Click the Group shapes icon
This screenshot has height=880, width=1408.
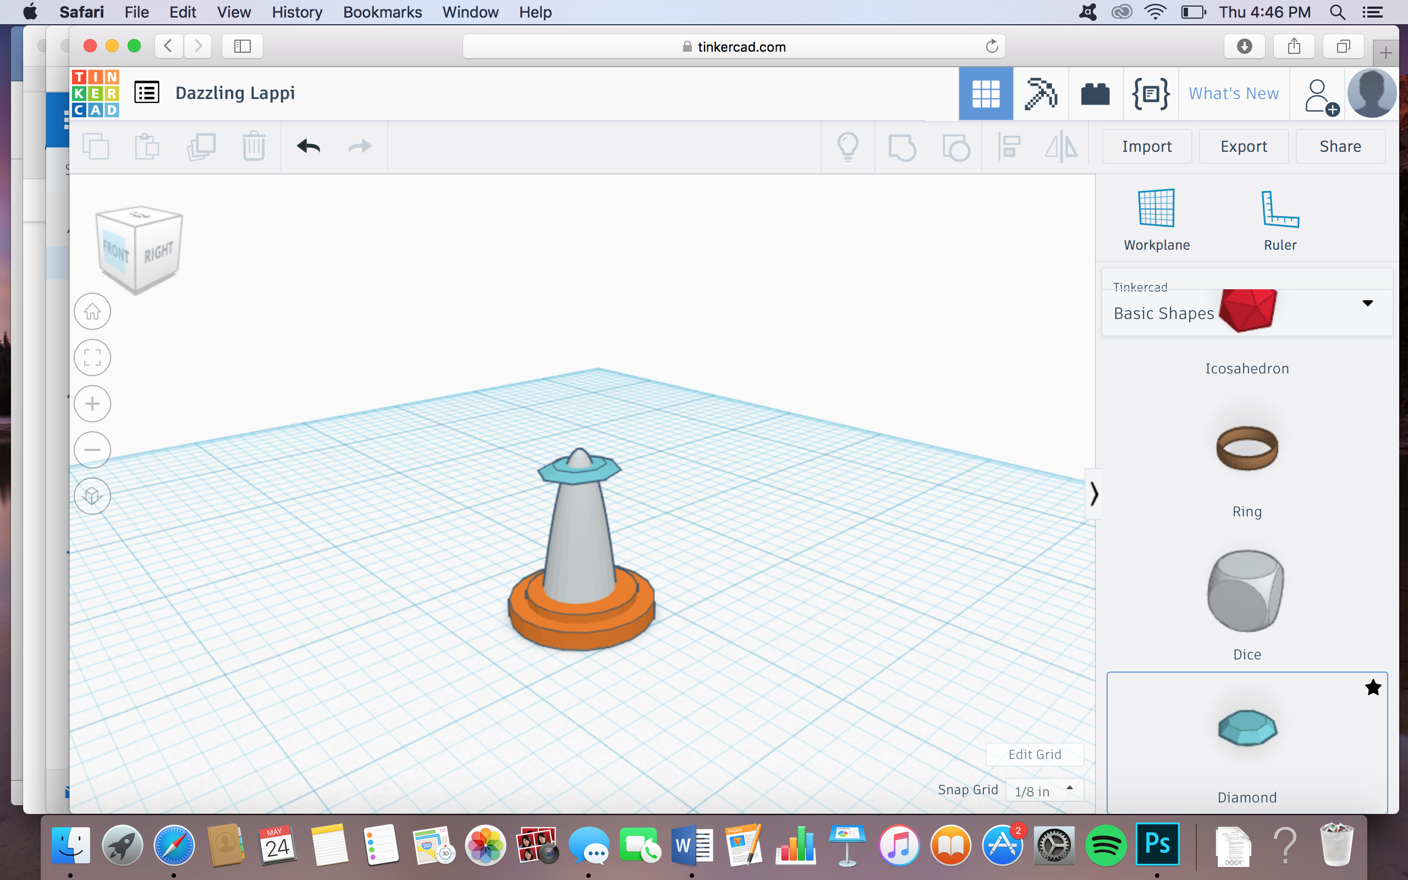pyautogui.click(x=902, y=147)
